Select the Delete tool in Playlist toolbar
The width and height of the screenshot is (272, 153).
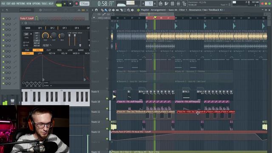click(110, 10)
